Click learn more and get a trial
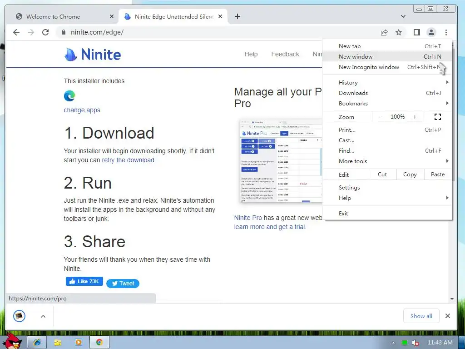 pyautogui.click(x=270, y=227)
